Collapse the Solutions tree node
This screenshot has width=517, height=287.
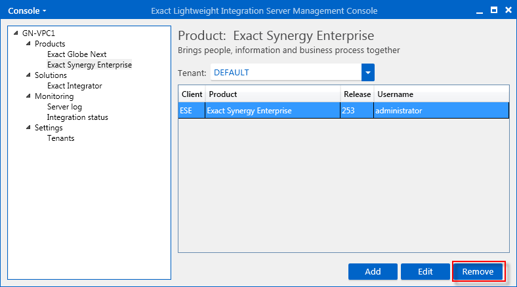point(28,75)
